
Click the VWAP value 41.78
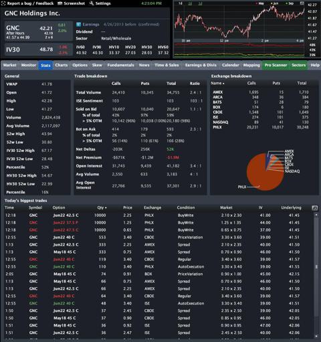click(47, 84)
